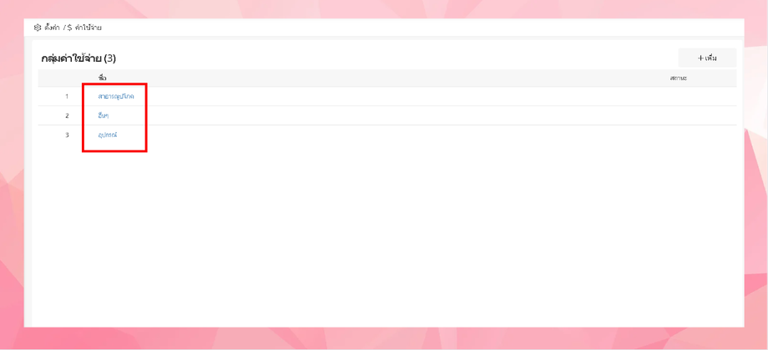Click the ชื่อ column header
This screenshot has width=768, height=350.
pyautogui.click(x=103, y=79)
